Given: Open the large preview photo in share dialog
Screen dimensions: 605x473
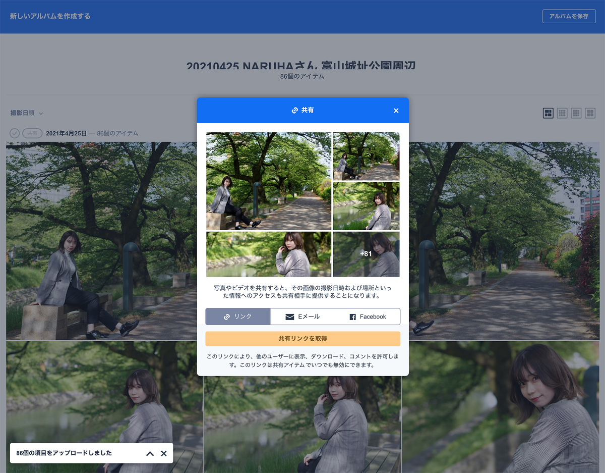Looking at the screenshot, I should tap(269, 181).
